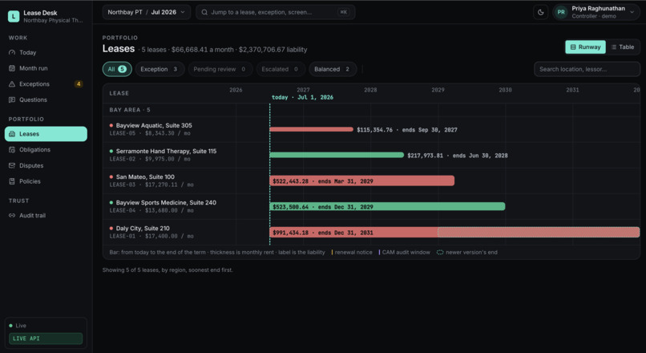Viewport: 646px width, 353px height.
Task: Open Today in the sidebar
Action: click(46, 52)
